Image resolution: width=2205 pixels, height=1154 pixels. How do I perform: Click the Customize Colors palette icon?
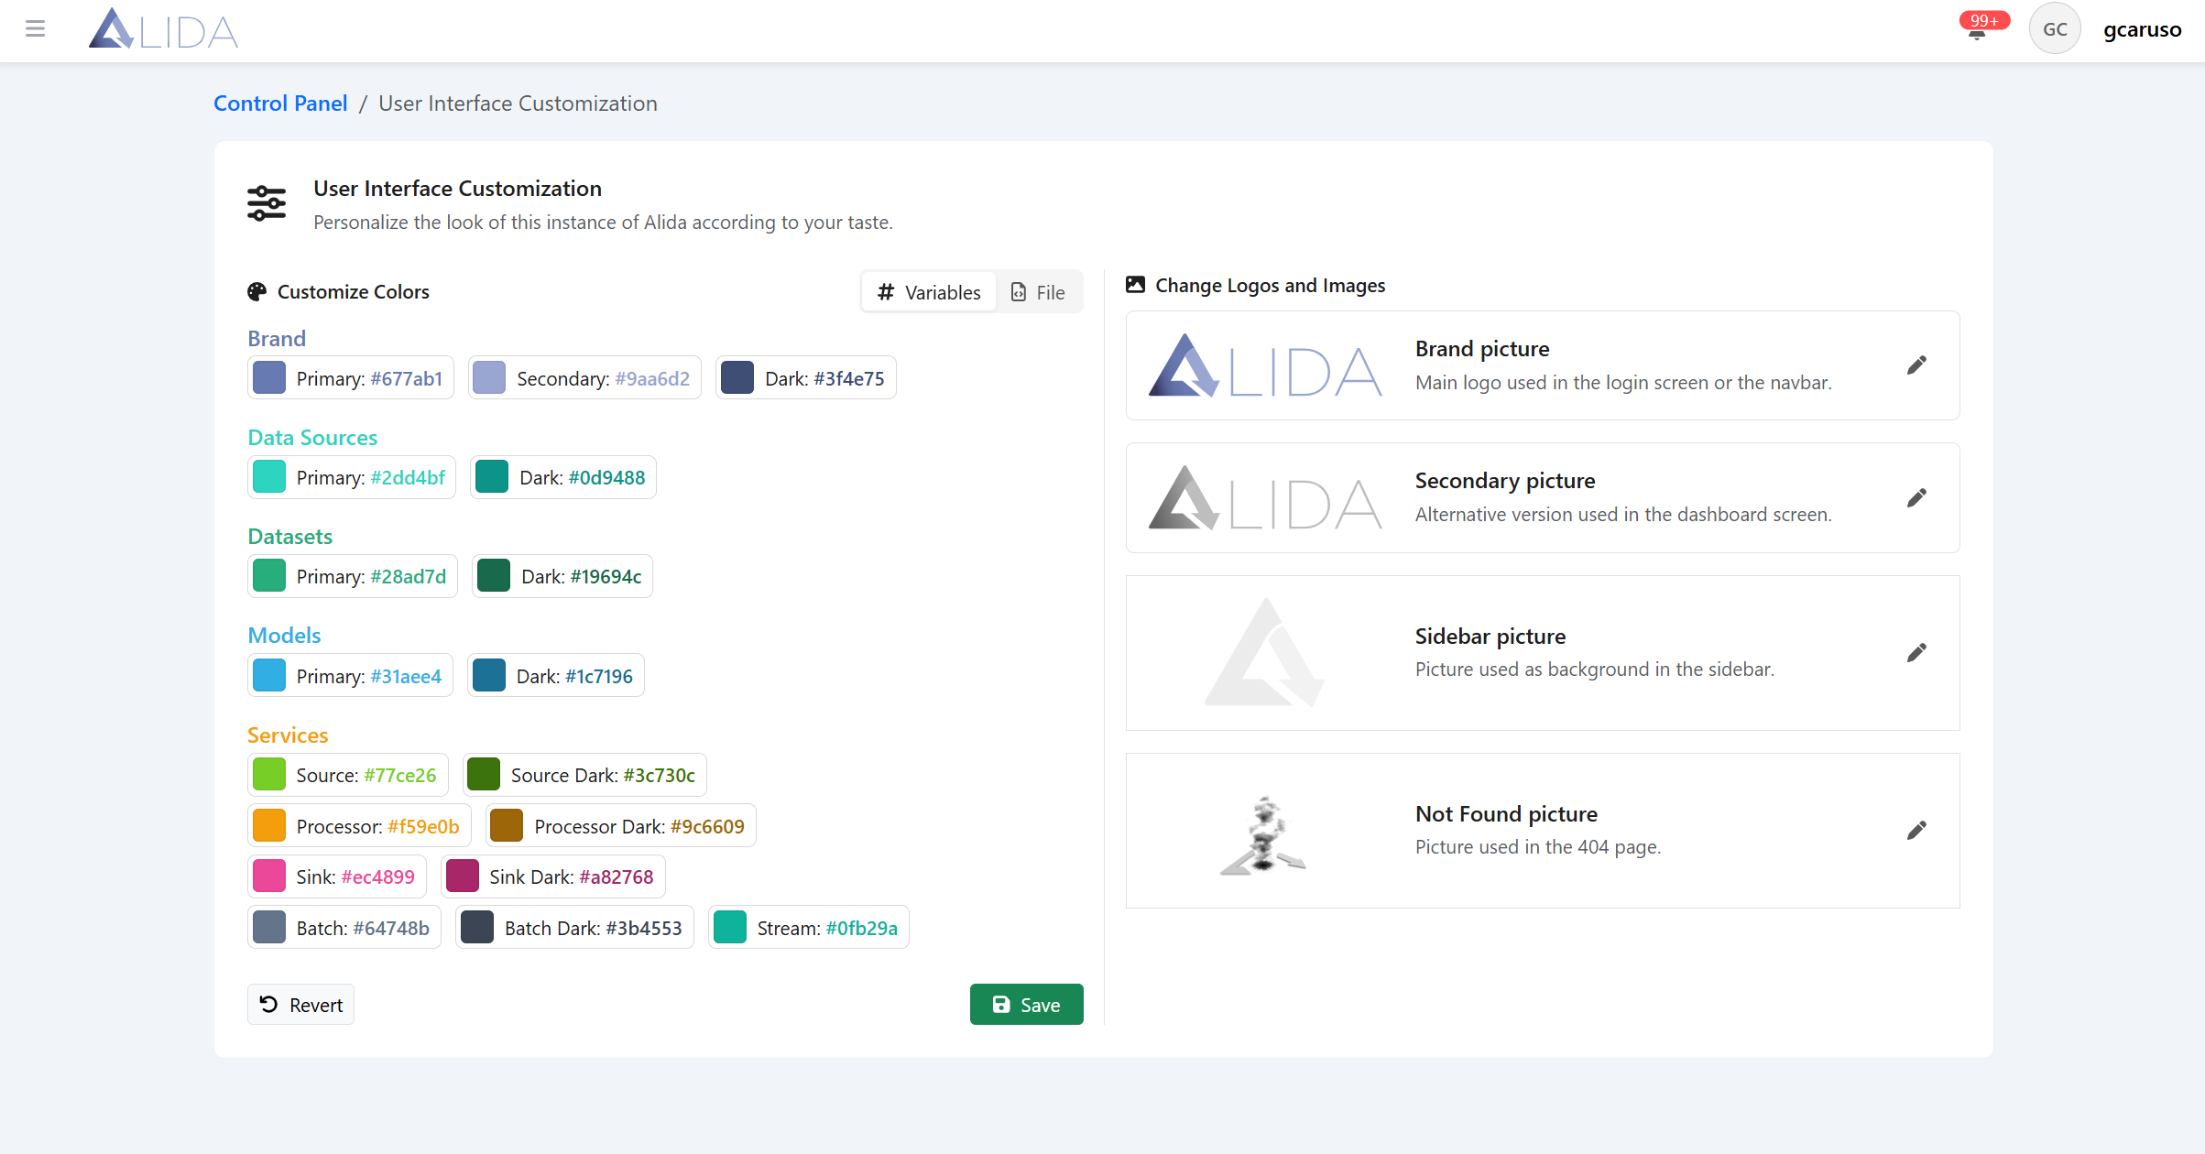(257, 291)
